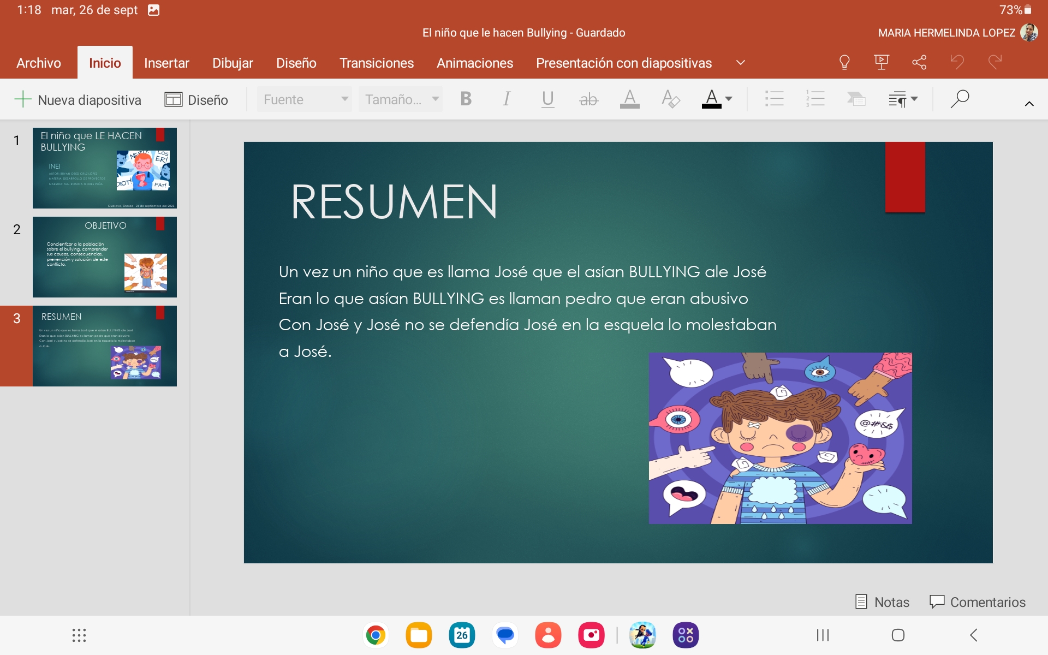Open the Tamaño font size dropdown
1048x655 pixels.
pos(401,99)
